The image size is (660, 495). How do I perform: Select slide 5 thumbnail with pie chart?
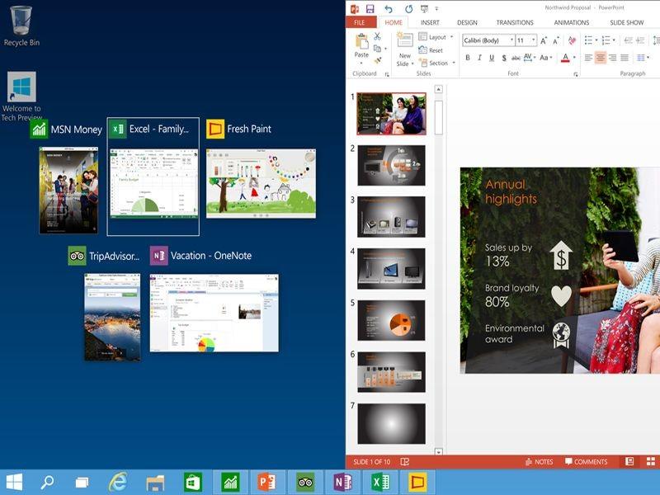point(391,320)
